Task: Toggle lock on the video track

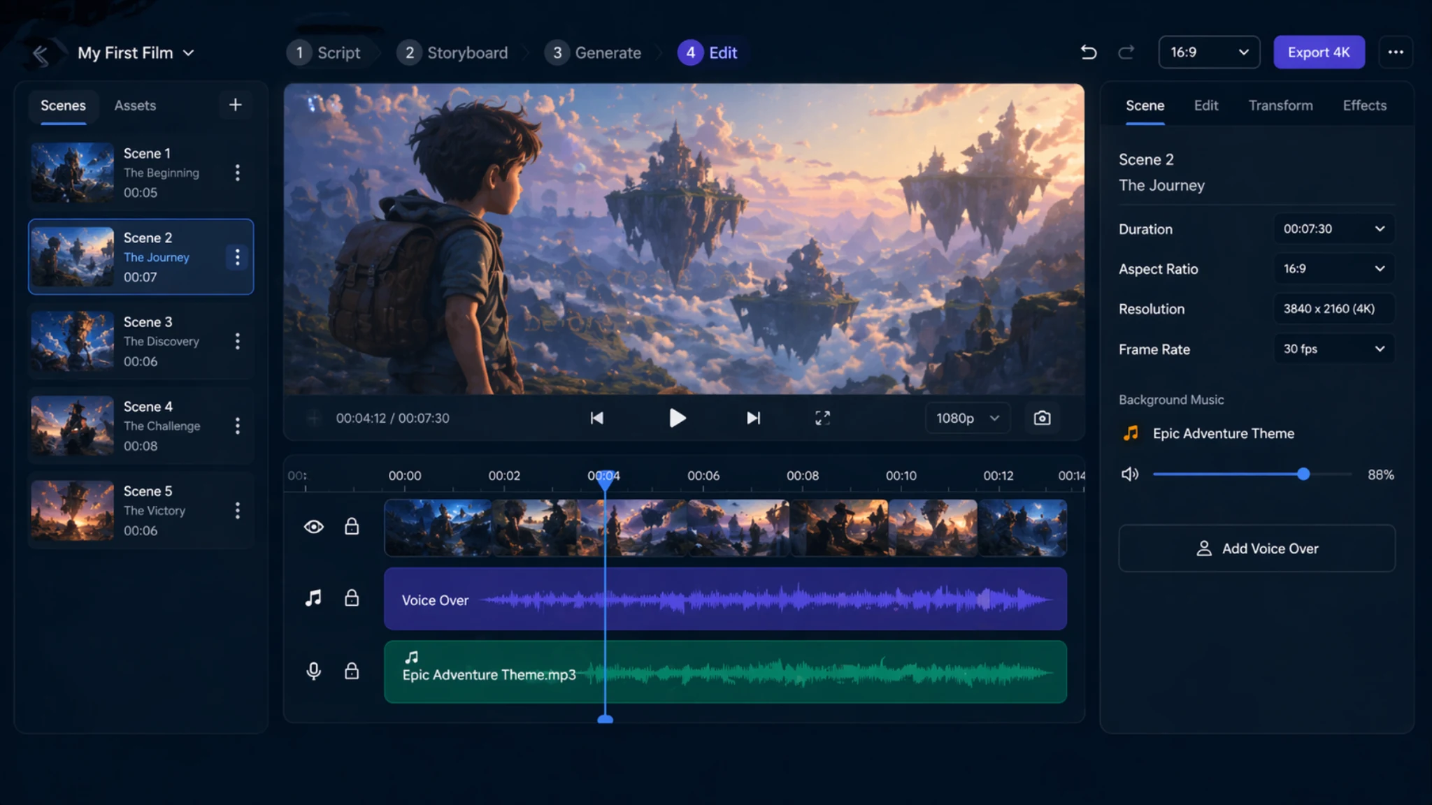Action: [352, 526]
